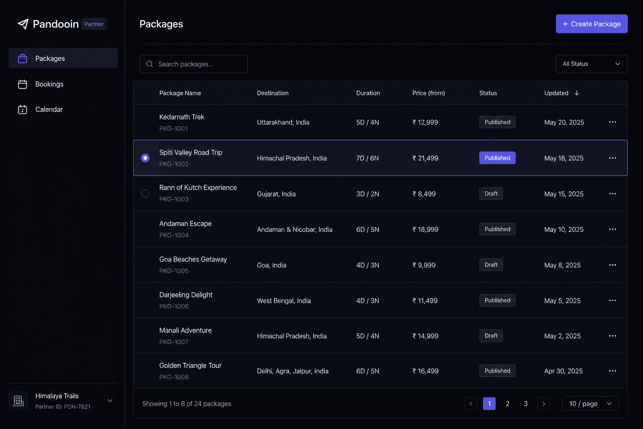Open Bookings in the sidebar
The height and width of the screenshot is (429, 643).
pos(63,84)
